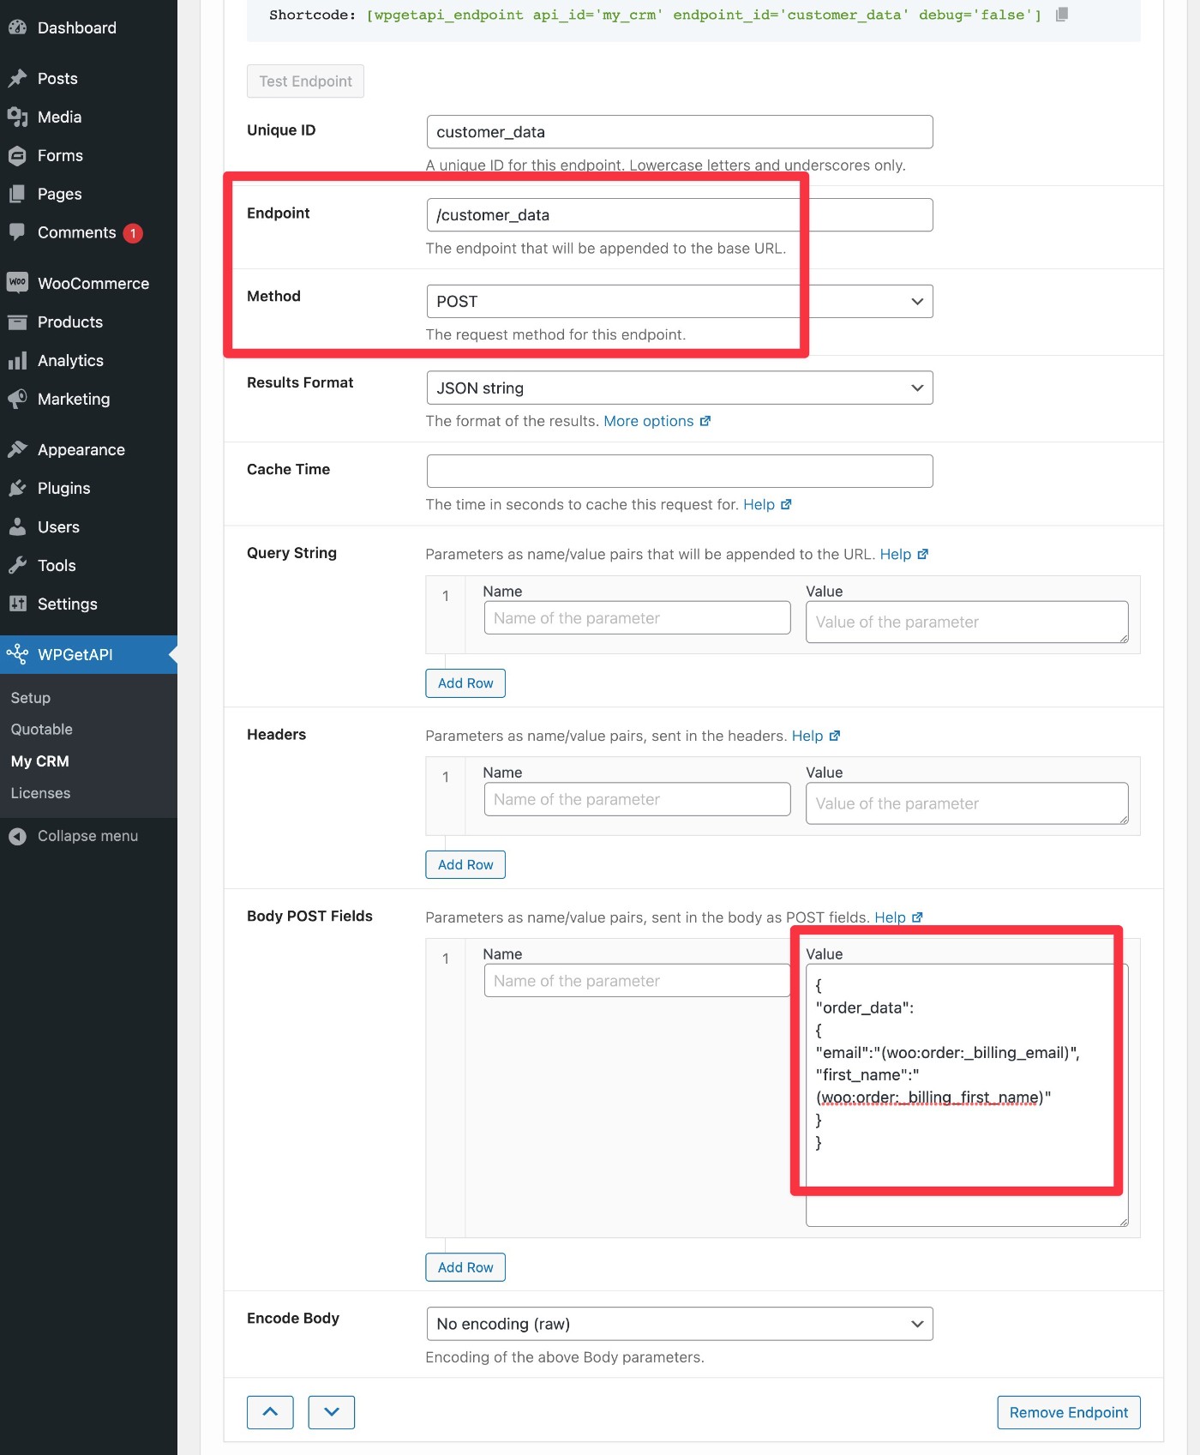Viewport: 1200px width, 1455px height.
Task: Click the Analytics bar chart icon
Action: pyautogui.click(x=17, y=360)
